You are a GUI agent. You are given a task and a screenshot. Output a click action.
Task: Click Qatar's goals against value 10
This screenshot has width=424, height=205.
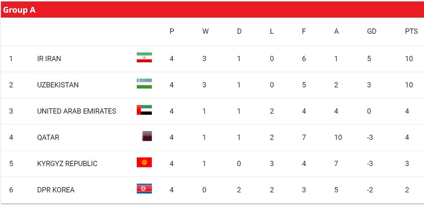[338, 137]
